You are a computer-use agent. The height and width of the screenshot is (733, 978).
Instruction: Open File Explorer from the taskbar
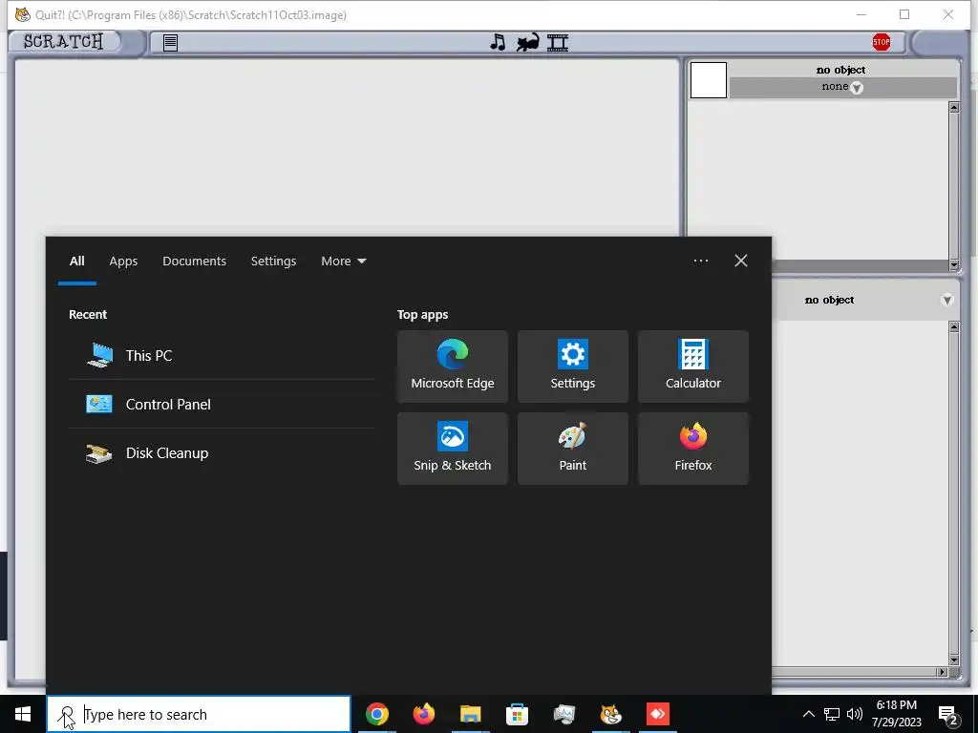[x=470, y=714]
